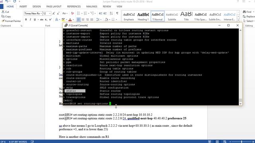Apply the Normal style
The height and width of the screenshot is (143, 255).
coord(158,16)
